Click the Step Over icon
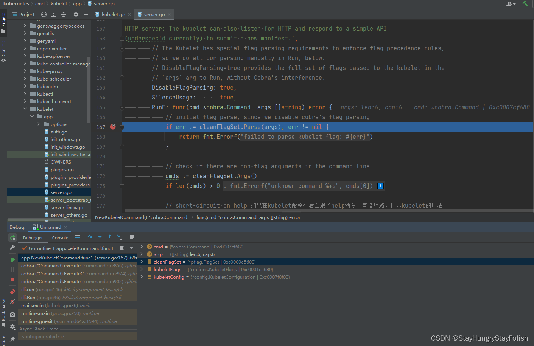This screenshot has height=346, width=534. click(90, 237)
